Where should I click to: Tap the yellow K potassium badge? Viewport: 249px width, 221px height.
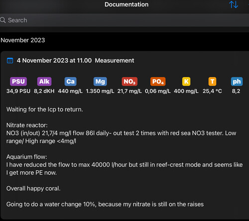click(186, 82)
